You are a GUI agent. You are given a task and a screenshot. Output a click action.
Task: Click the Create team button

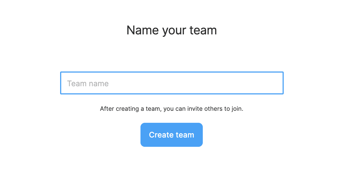[171, 135]
